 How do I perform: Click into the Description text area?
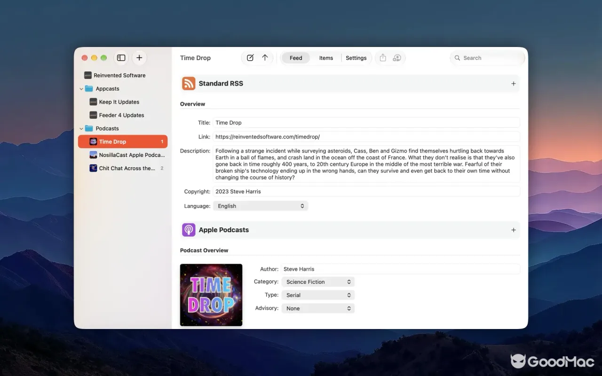[366, 164]
